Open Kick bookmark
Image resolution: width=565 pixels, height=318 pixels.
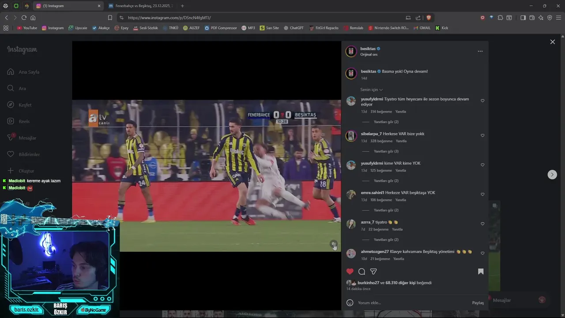point(441,28)
